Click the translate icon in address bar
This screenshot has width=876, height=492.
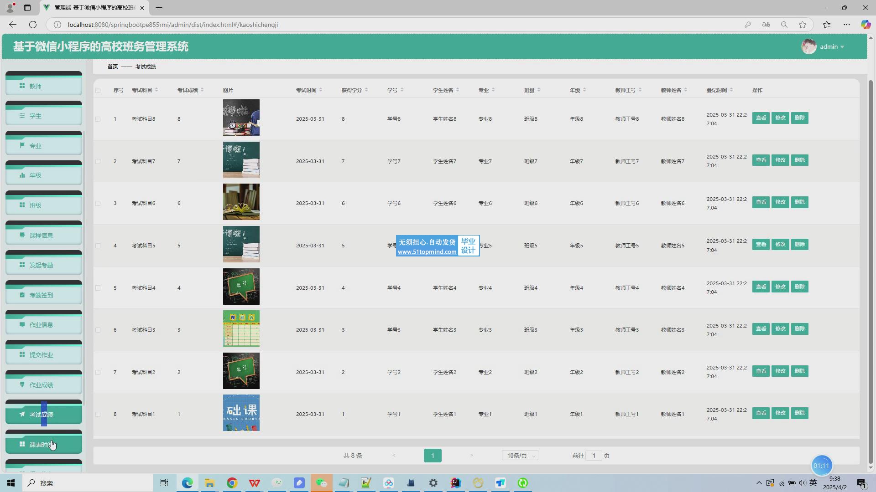coord(766,25)
